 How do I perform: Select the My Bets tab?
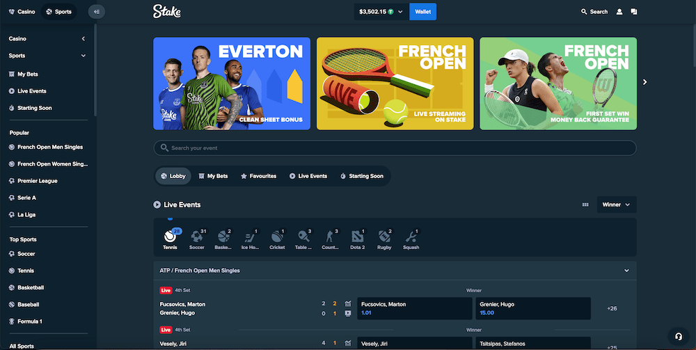click(213, 176)
